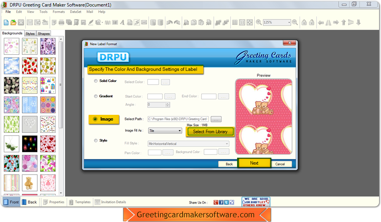This screenshot has width=381, height=222.
Task: Switch to the Backgrounds tab
Action: click(x=12, y=33)
